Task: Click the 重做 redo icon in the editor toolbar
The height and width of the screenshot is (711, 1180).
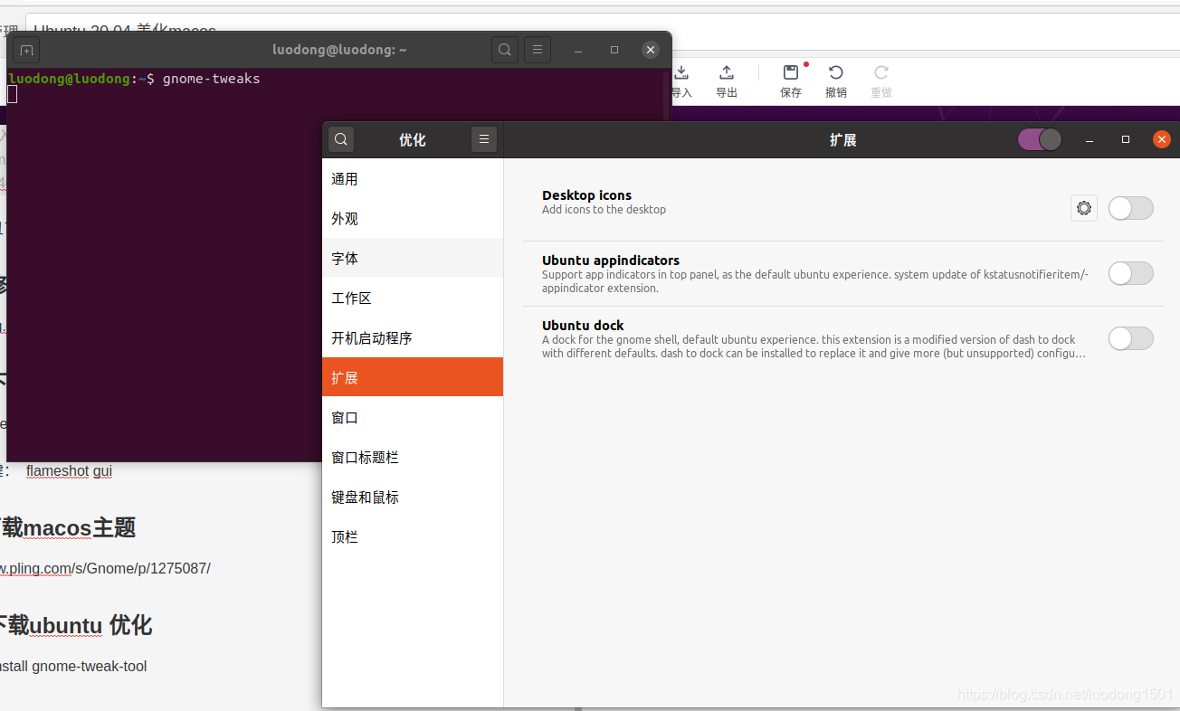Action: (881, 72)
